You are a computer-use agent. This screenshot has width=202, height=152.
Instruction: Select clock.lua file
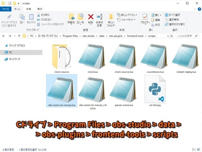(x=93, y=59)
